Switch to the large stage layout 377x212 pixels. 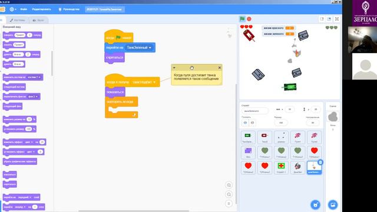tap(329, 19)
